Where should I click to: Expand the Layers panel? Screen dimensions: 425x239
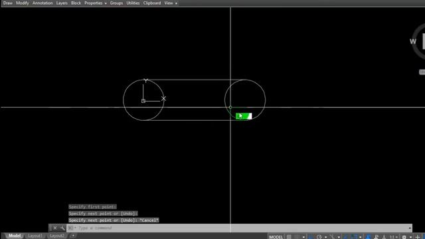(x=62, y=3)
